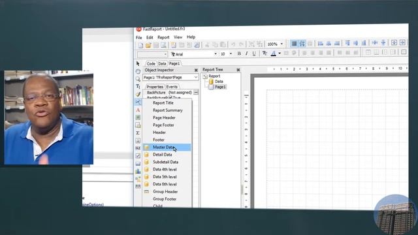Select the subreport object tool
418x235 pixels.
[x=138, y=125]
